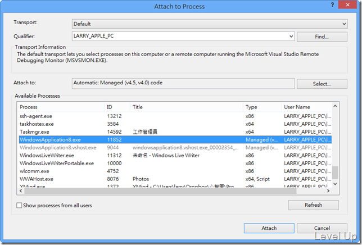Select the Taskmgr.exe process row
Image resolution: width=362 pixels, height=245 pixels.
(175, 132)
